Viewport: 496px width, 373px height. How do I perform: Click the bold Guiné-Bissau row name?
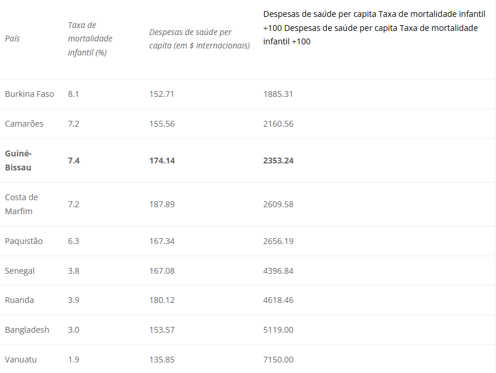[x=18, y=161]
